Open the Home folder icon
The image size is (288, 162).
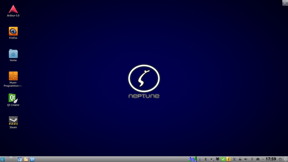pyautogui.click(x=13, y=54)
